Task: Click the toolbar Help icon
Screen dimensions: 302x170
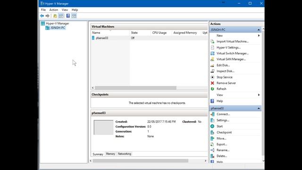Action: [68, 16]
